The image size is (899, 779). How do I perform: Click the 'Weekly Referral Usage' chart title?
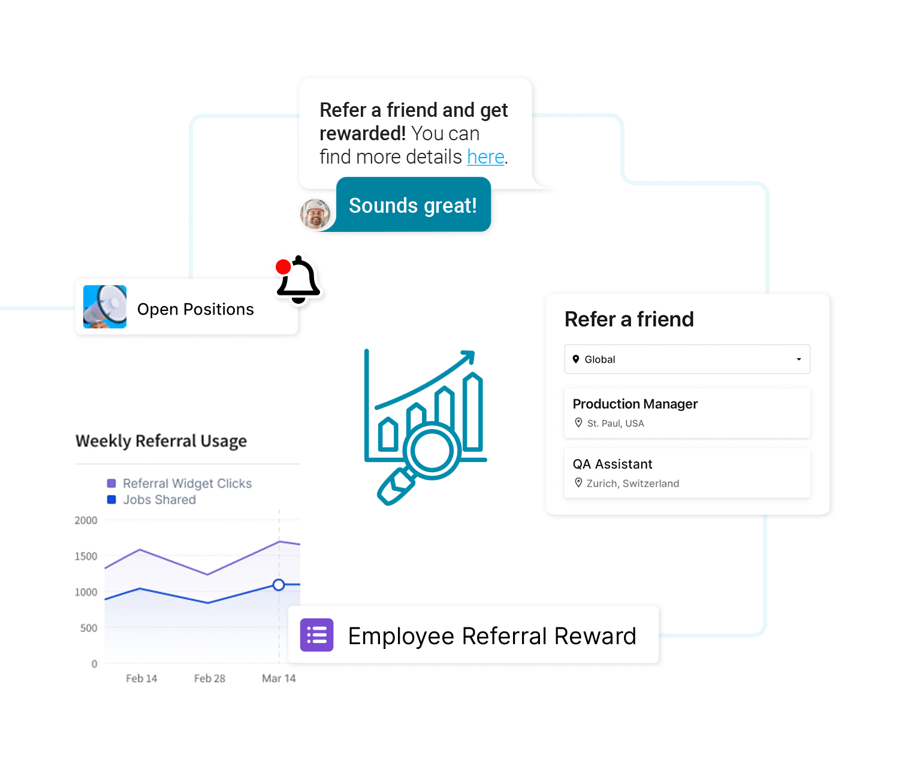161,441
